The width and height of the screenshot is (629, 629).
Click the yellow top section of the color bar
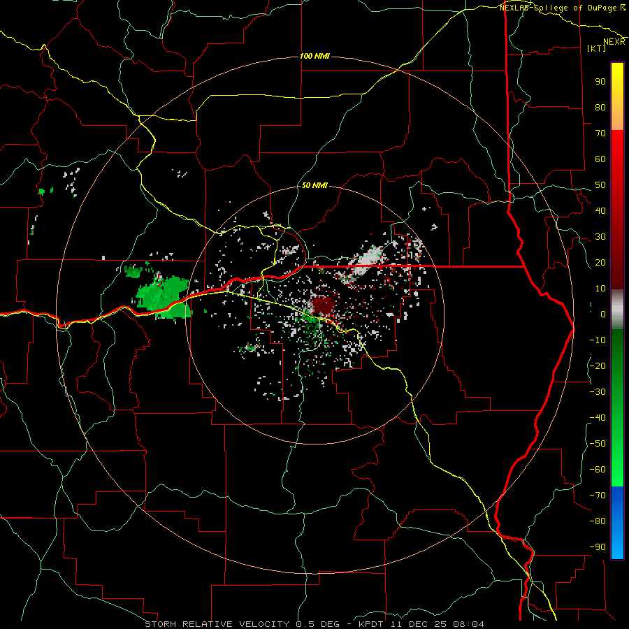(617, 96)
